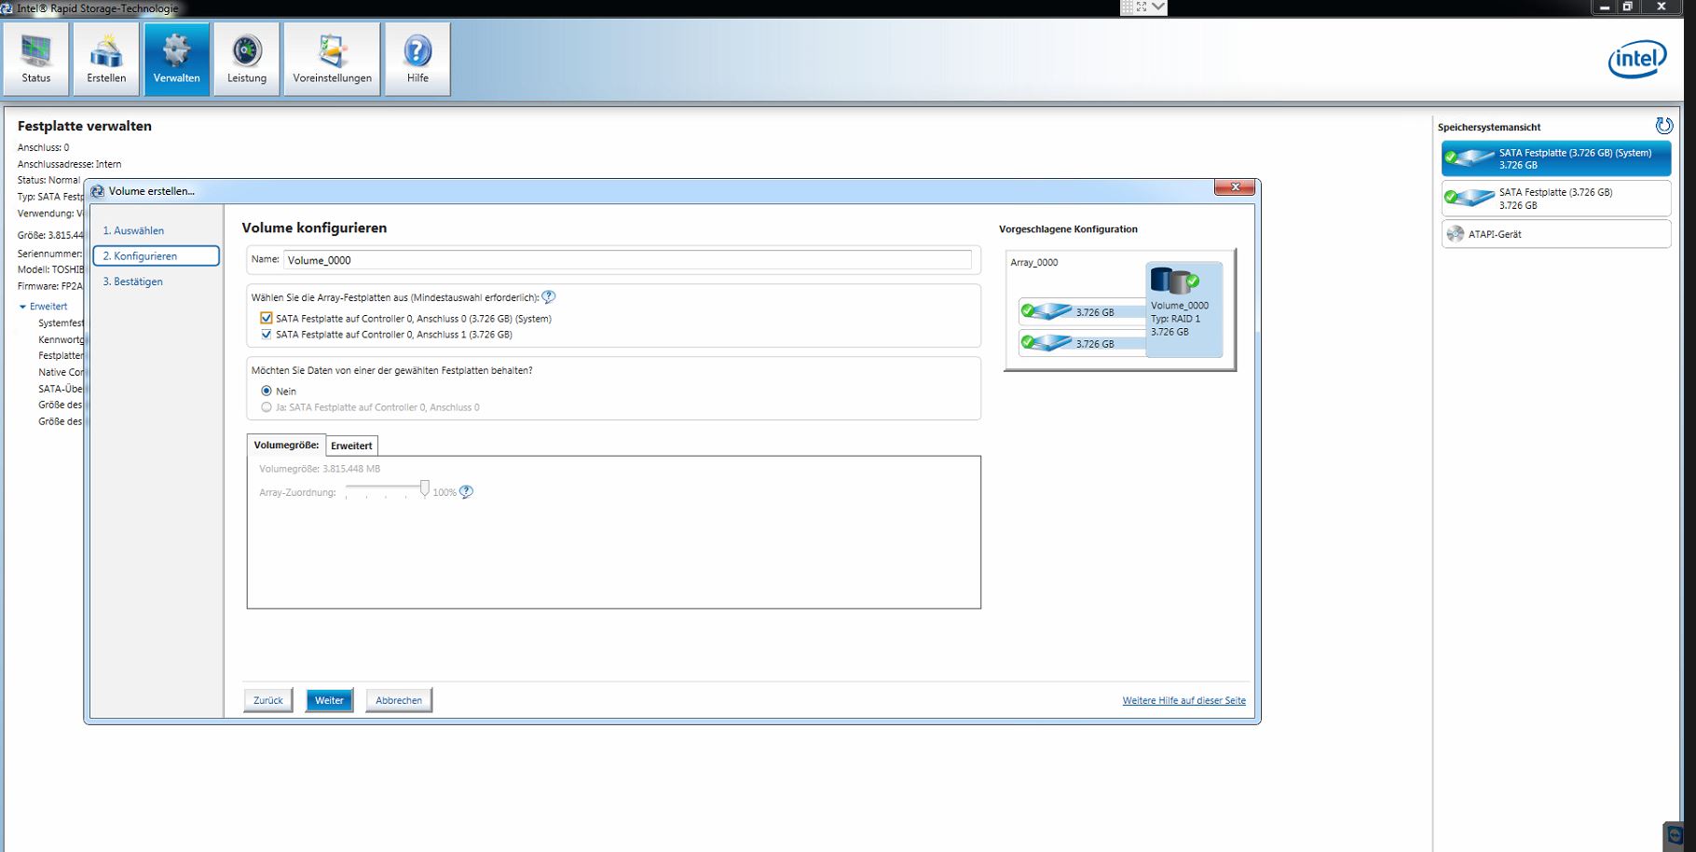
Task: Click the grid icon in top bar
Action: 1127,7
